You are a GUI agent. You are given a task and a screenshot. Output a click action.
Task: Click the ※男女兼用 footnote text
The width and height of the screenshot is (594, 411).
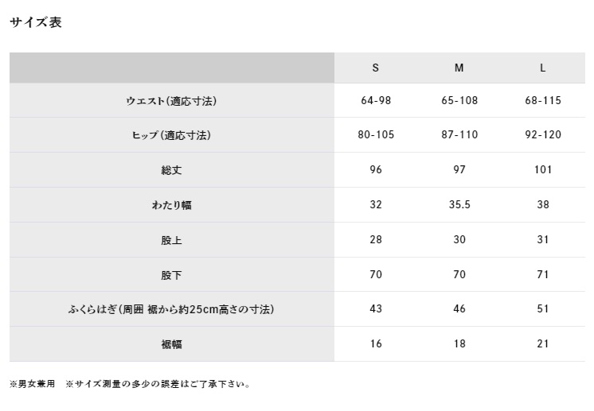[33, 385]
